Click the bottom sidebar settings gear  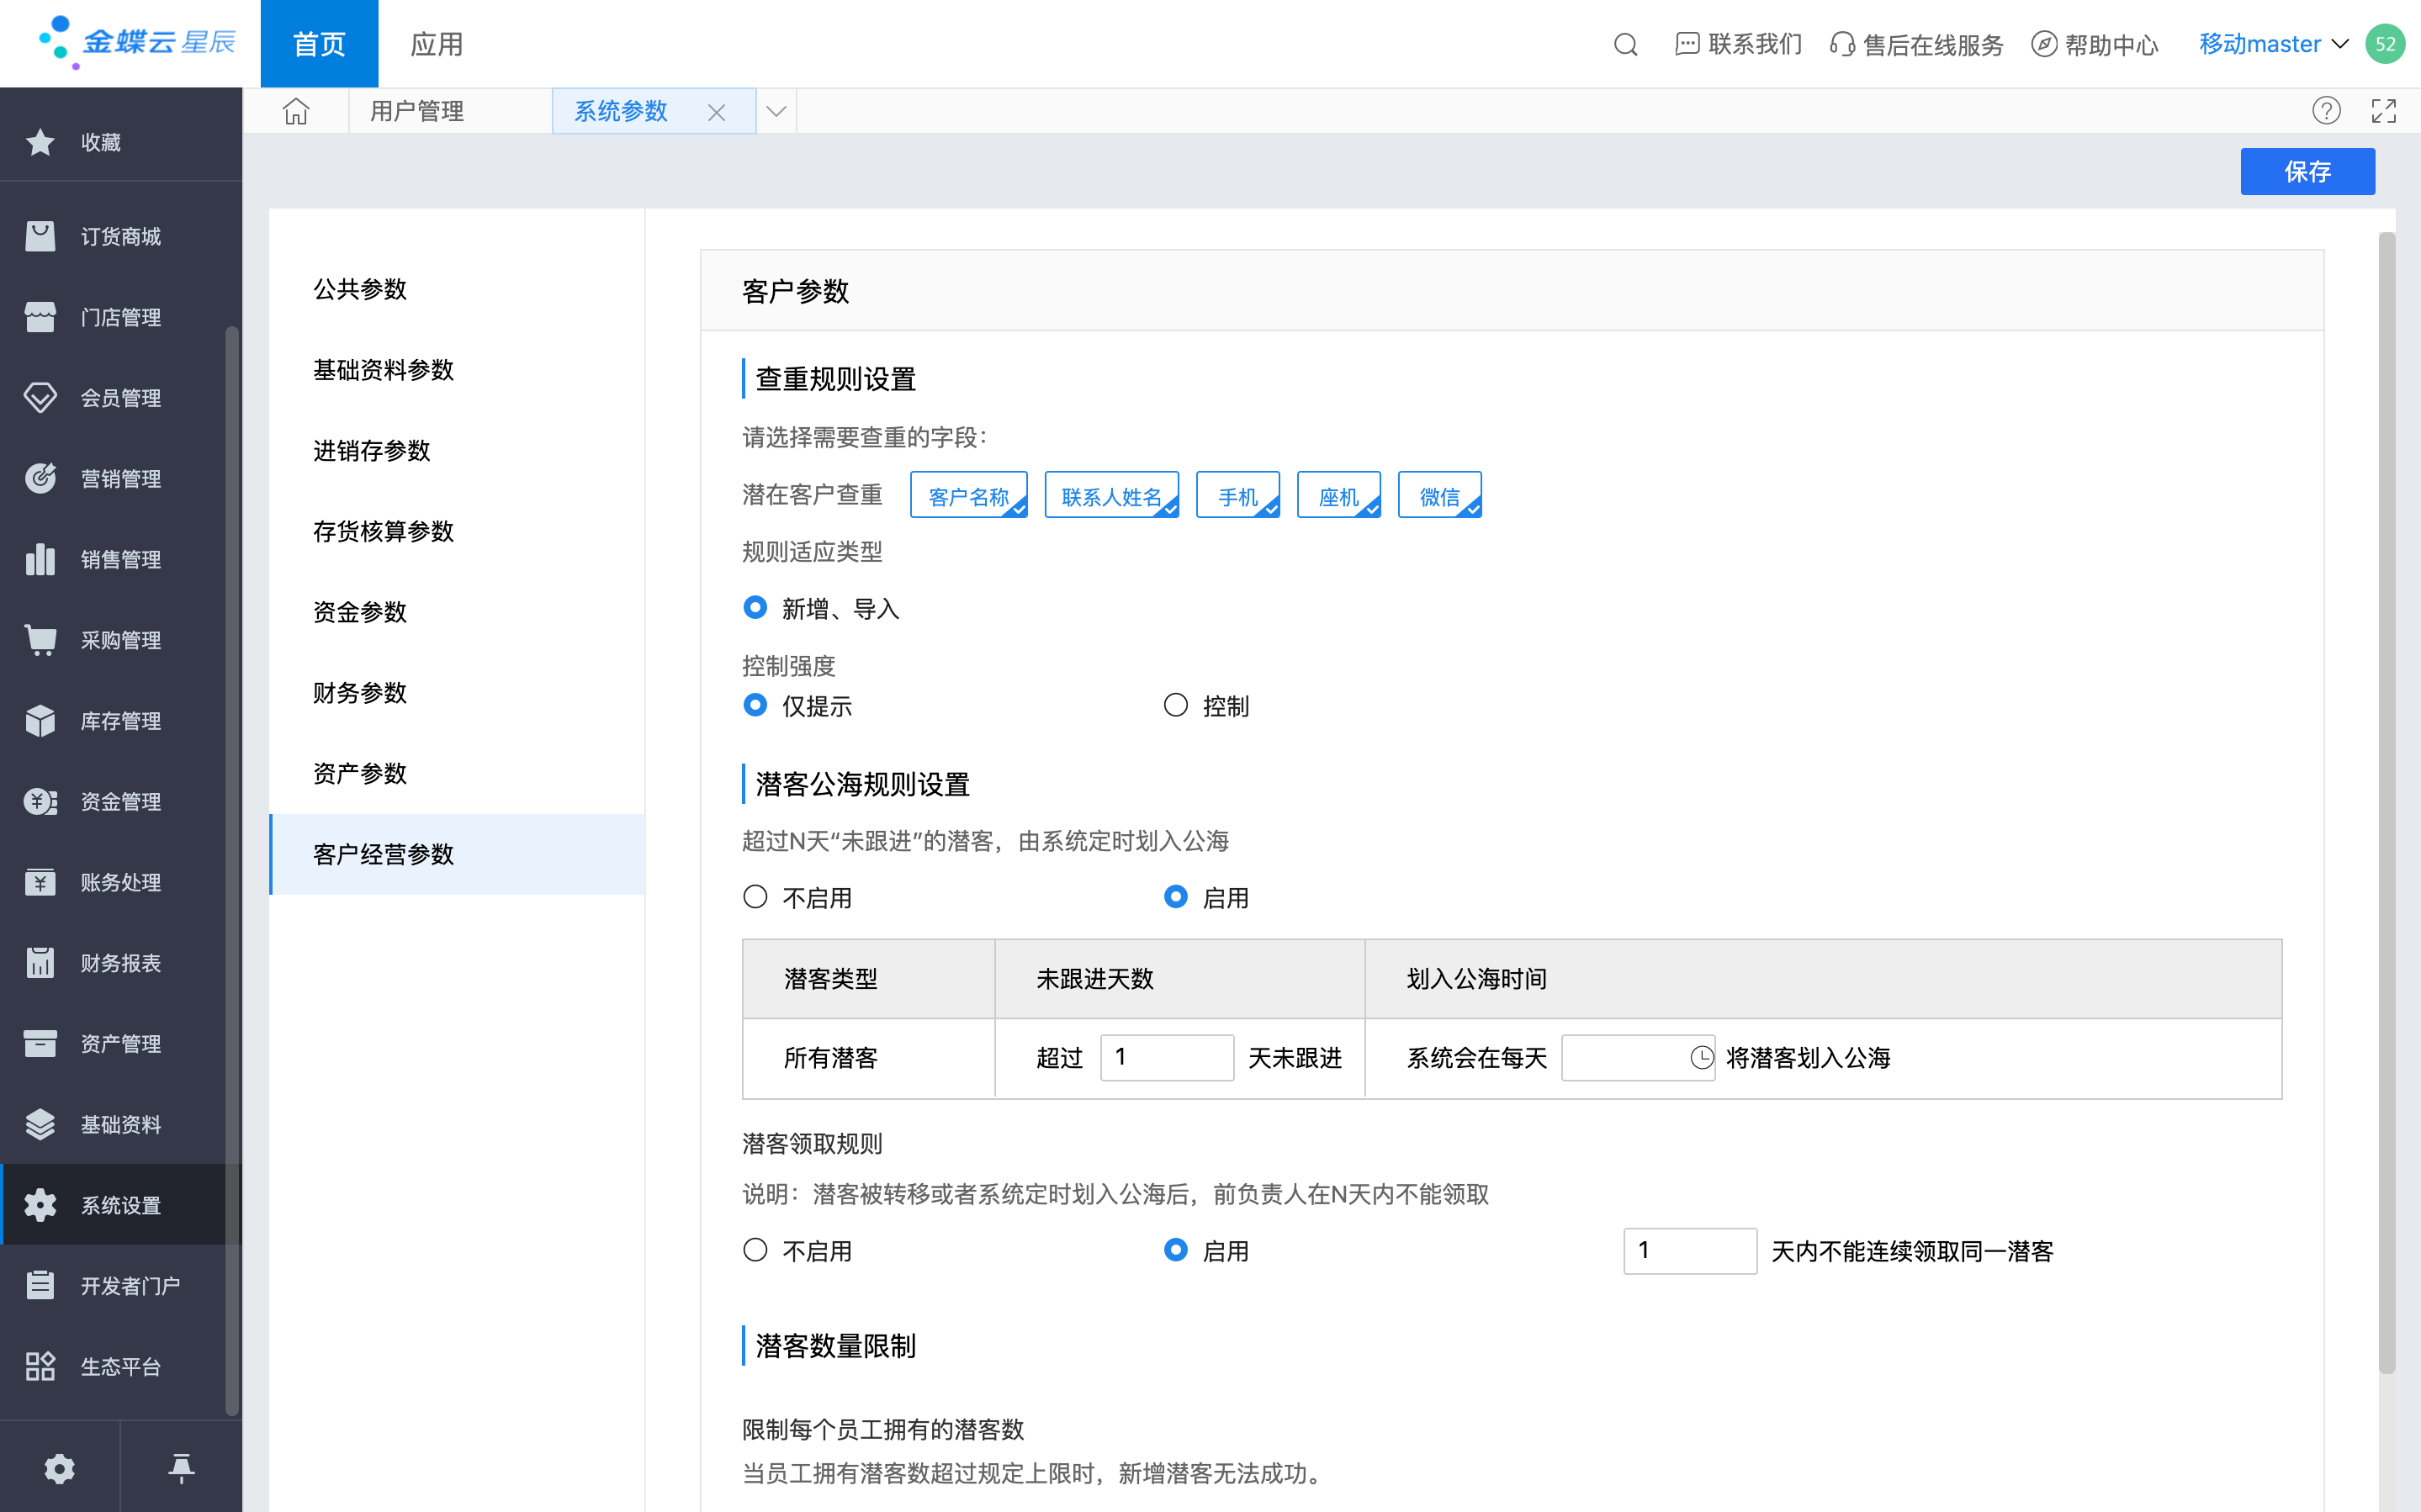click(60, 1468)
